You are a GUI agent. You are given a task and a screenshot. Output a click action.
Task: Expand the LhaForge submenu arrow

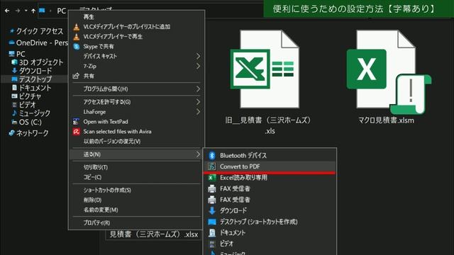198,112
